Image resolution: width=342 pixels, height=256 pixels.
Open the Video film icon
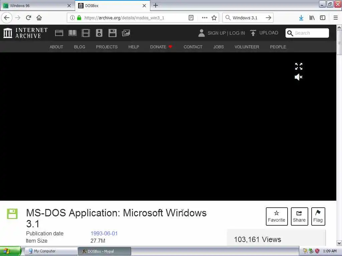(86, 33)
